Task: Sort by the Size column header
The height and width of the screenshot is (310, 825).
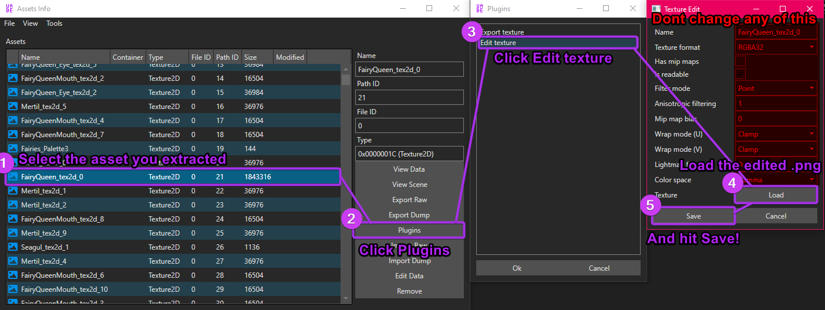Action: pyautogui.click(x=257, y=57)
